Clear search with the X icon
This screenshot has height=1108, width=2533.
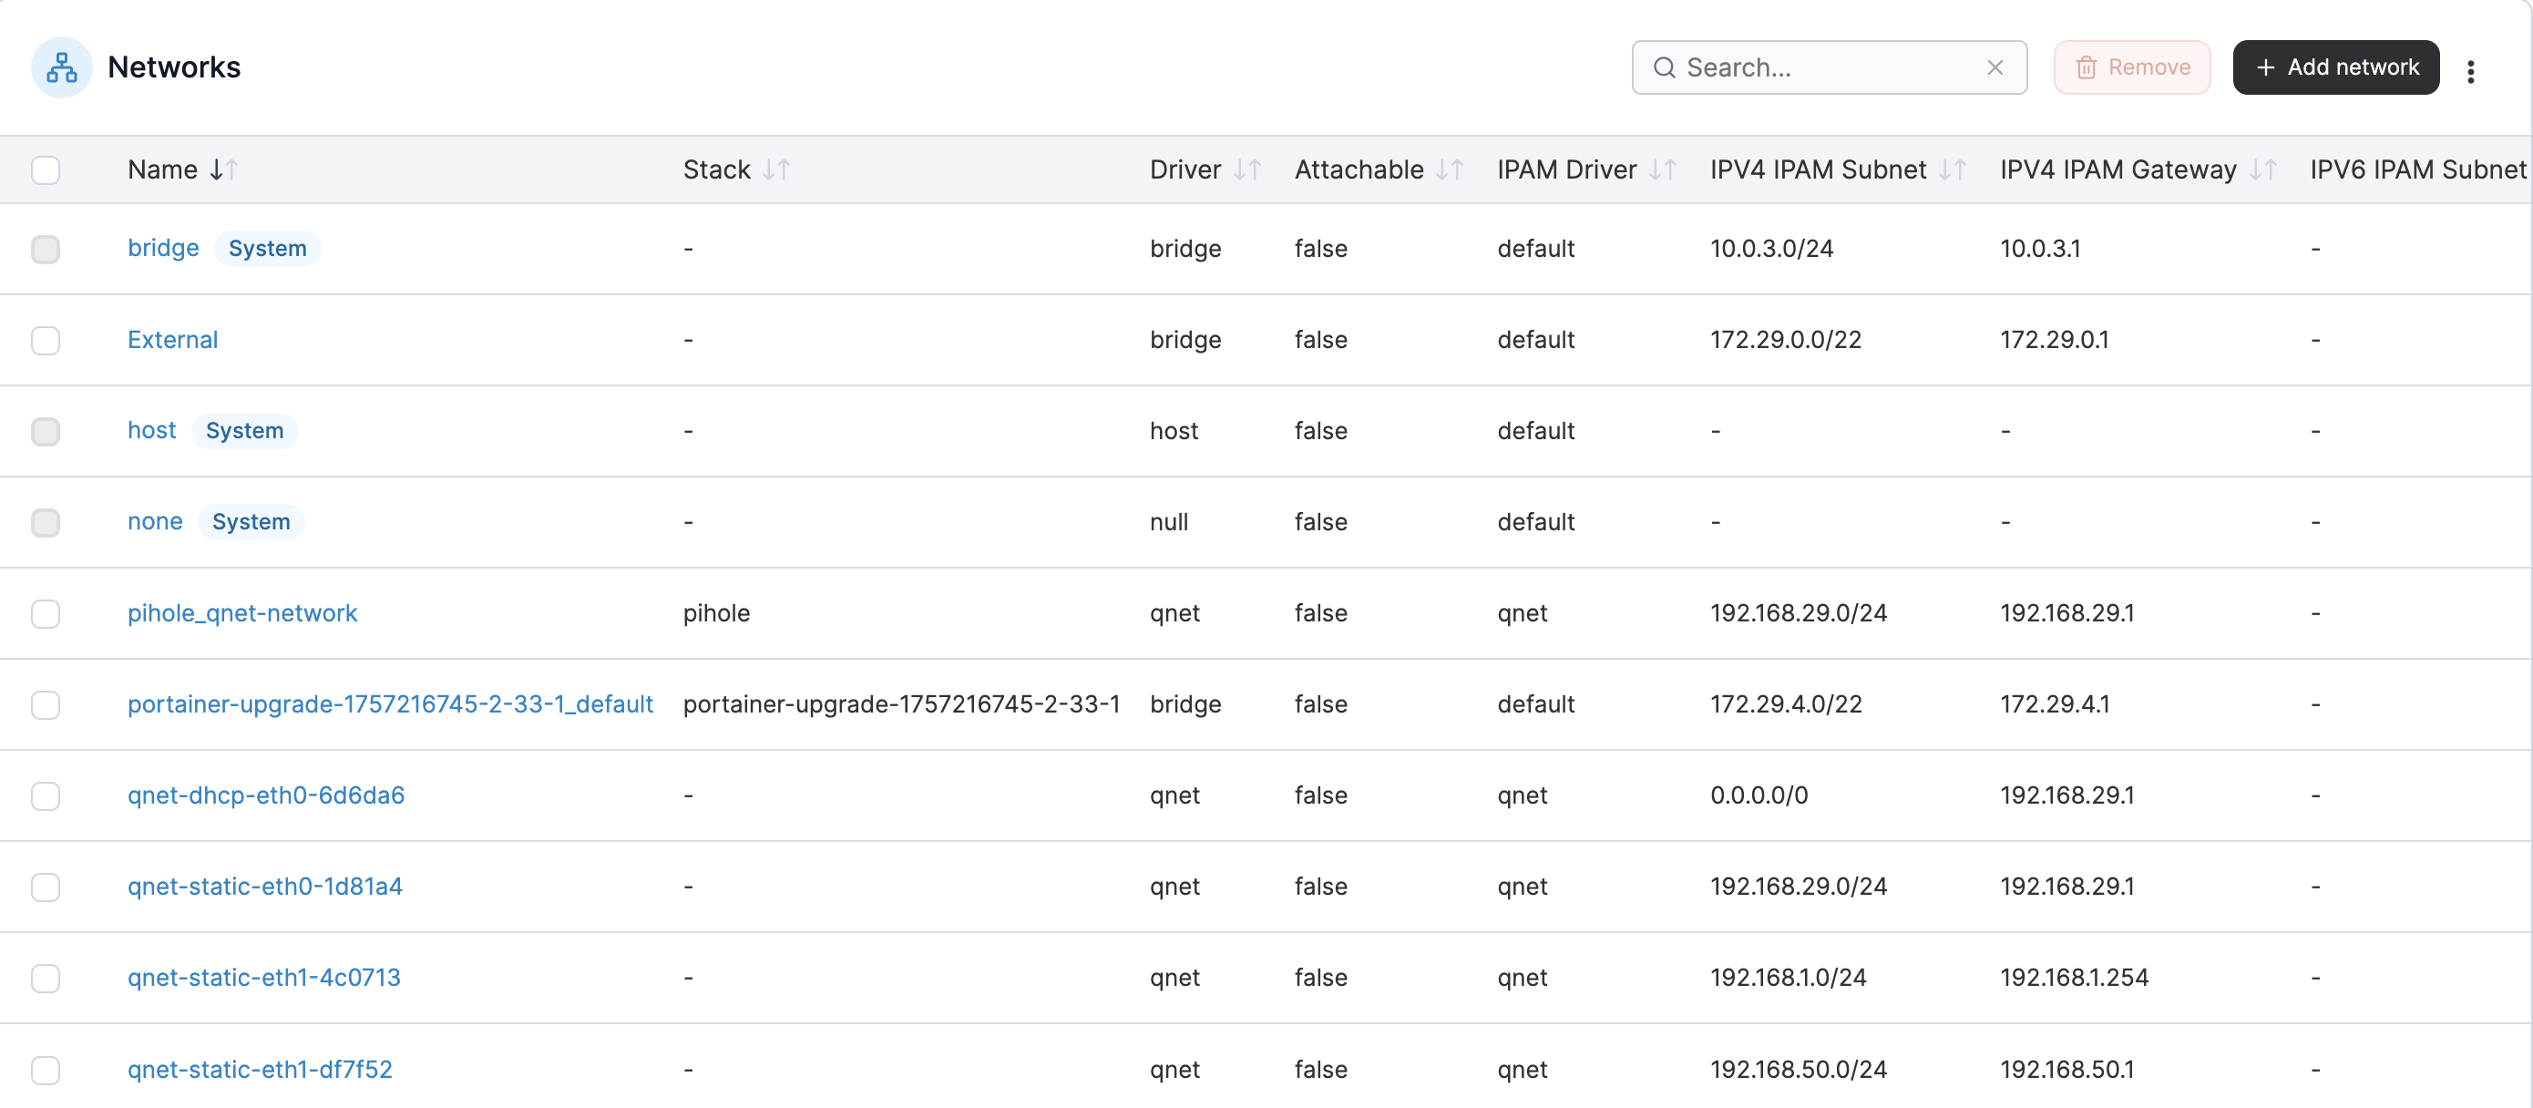1995,67
